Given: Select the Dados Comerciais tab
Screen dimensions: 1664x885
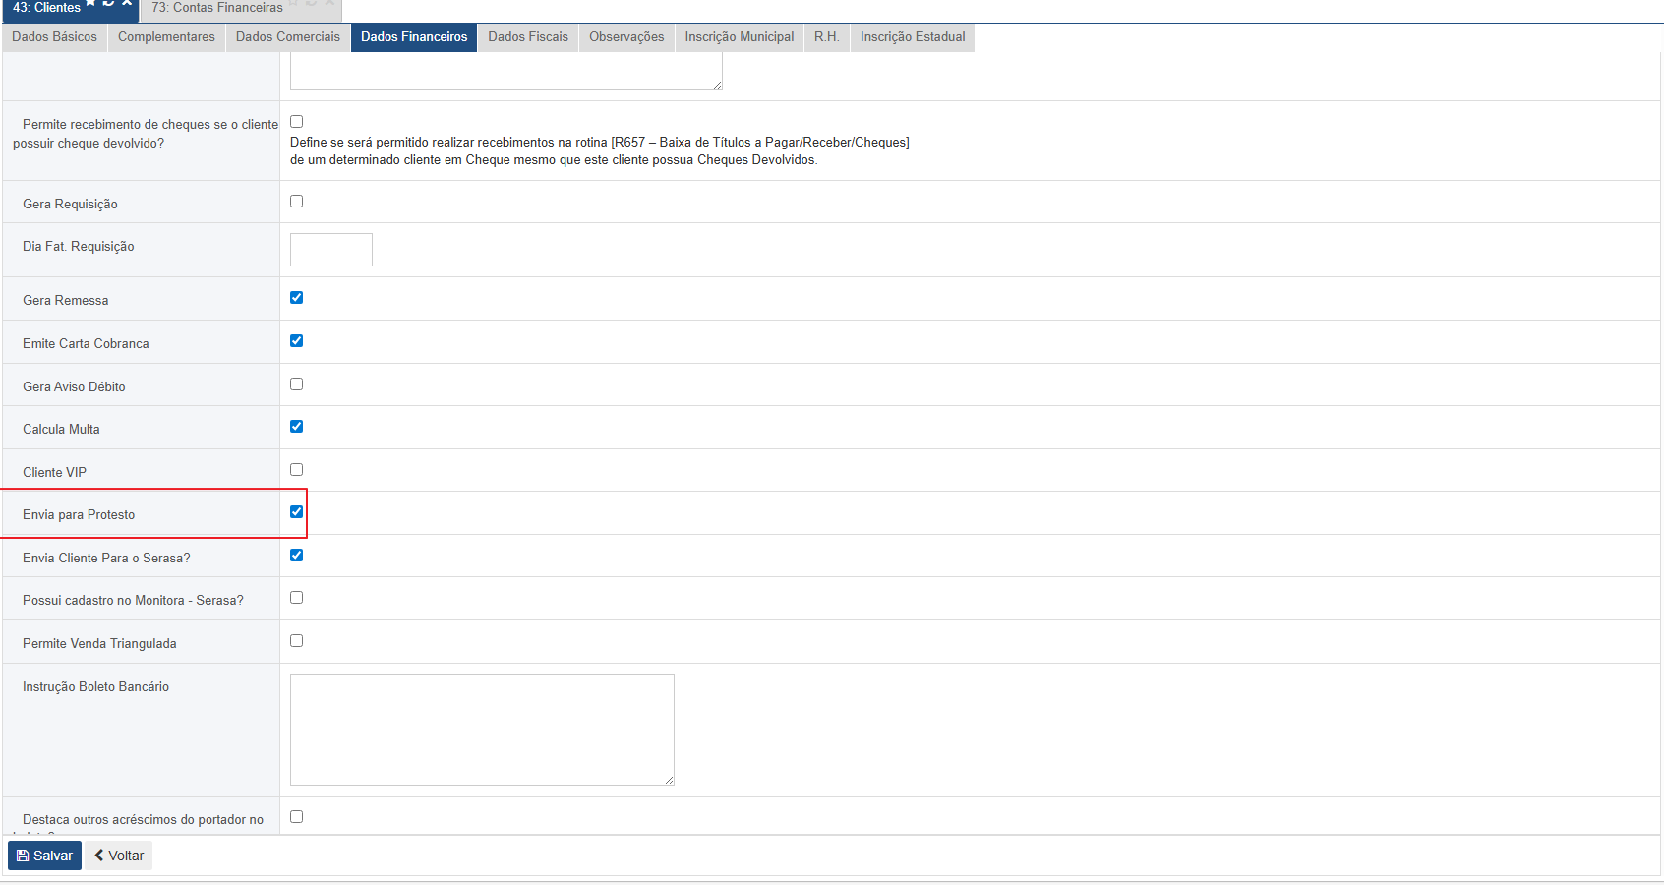Looking at the screenshot, I should point(288,37).
